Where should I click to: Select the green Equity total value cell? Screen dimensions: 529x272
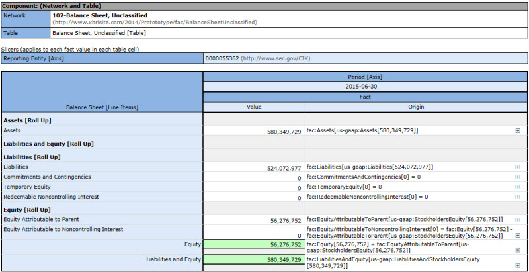254,244
